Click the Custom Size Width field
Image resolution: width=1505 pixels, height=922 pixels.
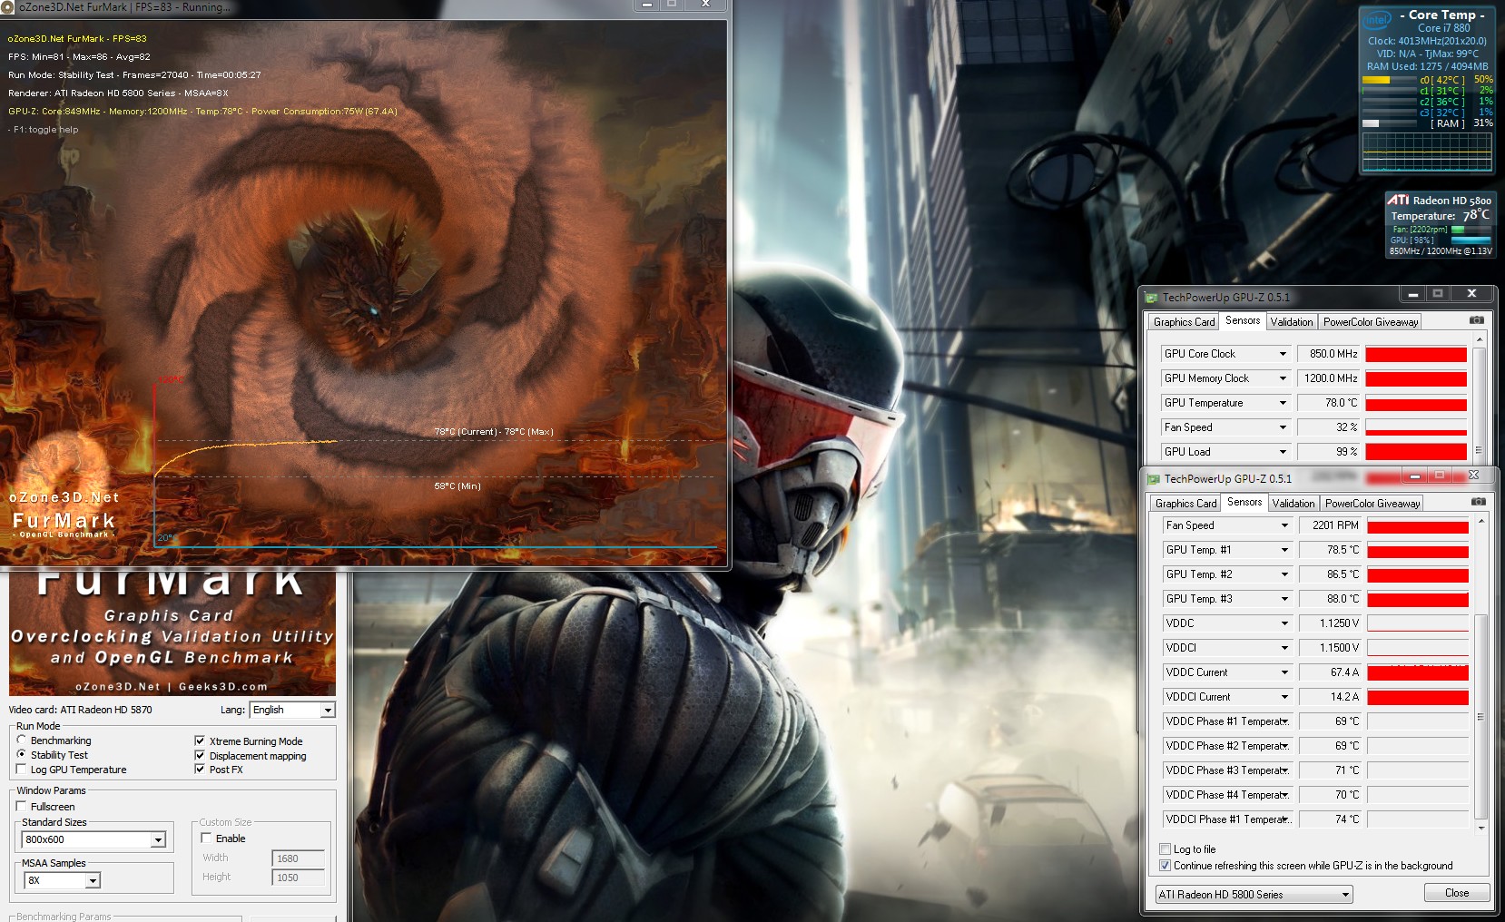298,858
